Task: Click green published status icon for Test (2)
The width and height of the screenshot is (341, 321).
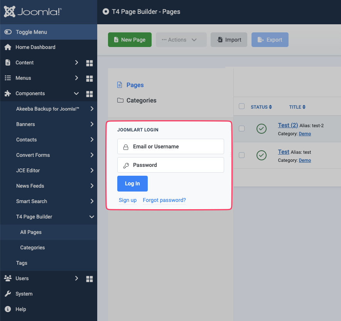Action: click(262, 129)
